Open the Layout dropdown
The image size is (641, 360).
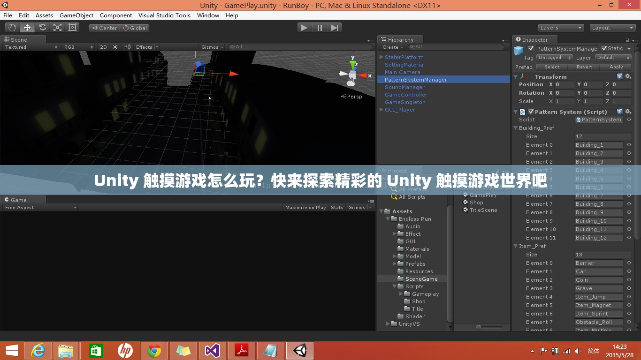tap(612, 28)
